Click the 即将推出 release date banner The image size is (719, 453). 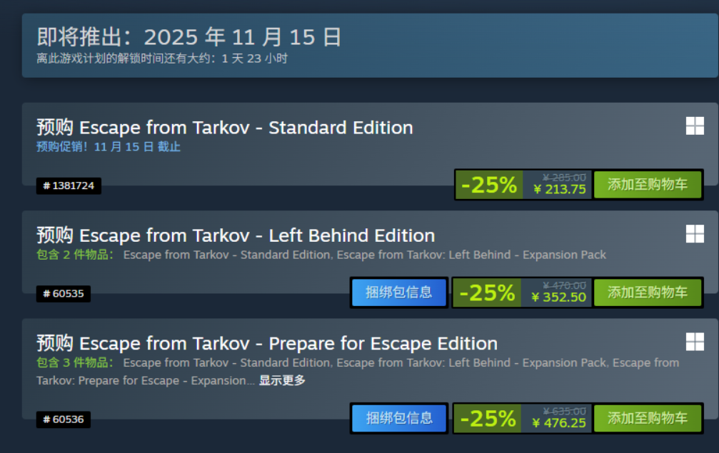(x=189, y=37)
